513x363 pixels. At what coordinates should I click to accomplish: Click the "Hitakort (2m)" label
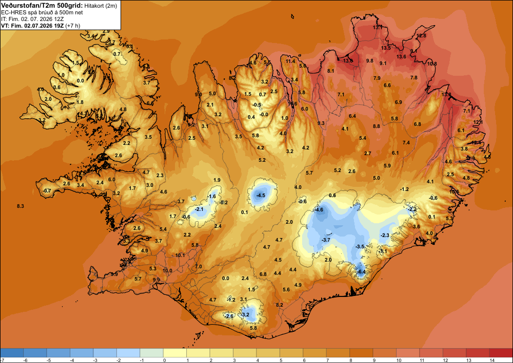coord(100,5)
